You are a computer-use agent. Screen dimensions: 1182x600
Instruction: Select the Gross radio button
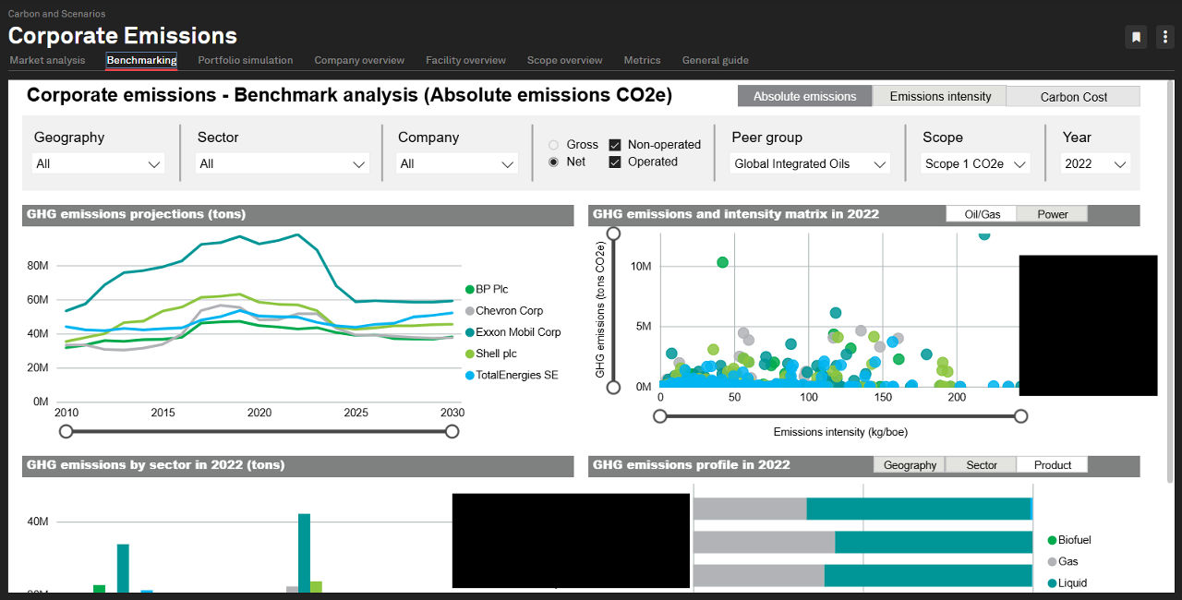click(554, 145)
